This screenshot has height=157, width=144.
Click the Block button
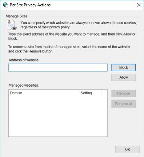coord(123,68)
